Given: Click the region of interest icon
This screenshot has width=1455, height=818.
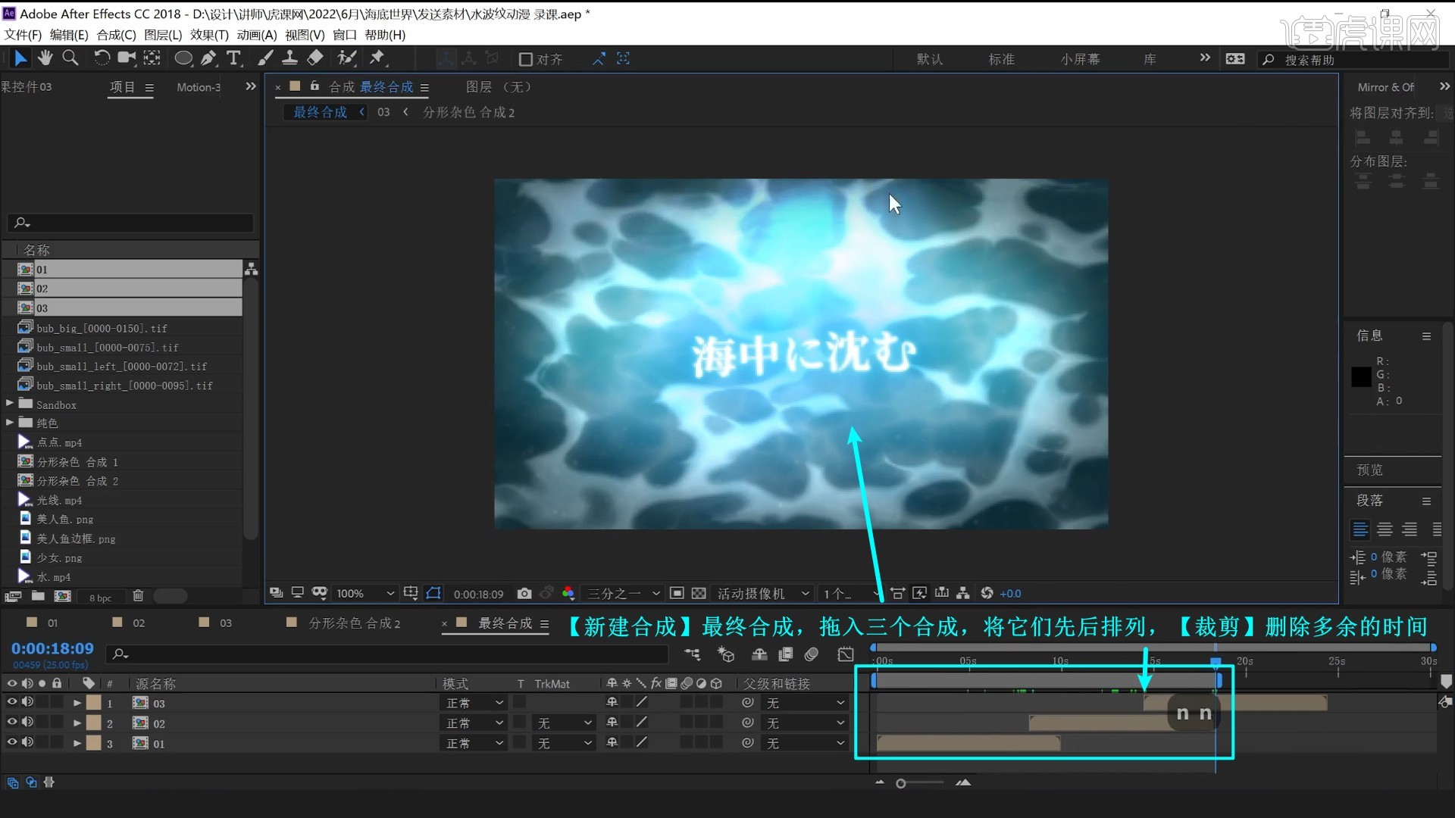Looking at the screenshot, I should click(677, 593).
